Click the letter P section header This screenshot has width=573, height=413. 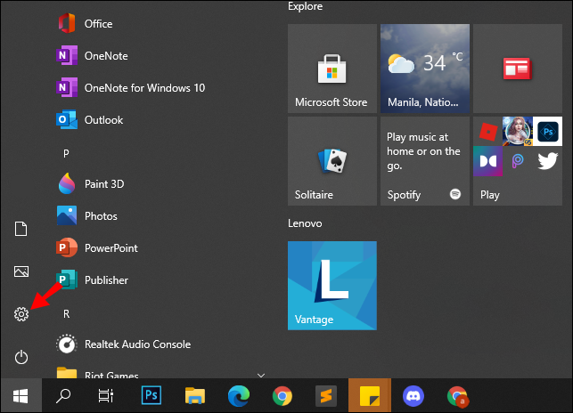[x=66, y=153]
